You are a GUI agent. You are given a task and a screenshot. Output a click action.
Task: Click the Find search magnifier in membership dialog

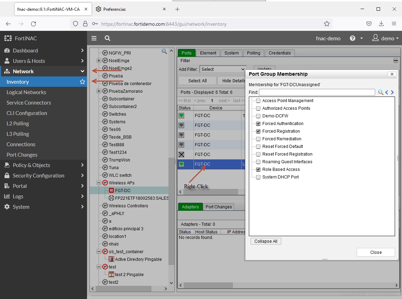coord(380,92)
